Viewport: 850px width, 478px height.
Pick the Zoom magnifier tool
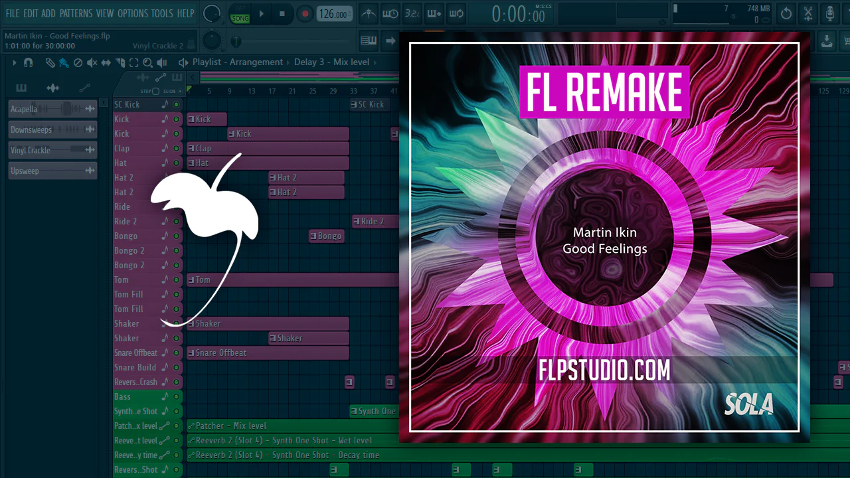[x=147, y=62]
